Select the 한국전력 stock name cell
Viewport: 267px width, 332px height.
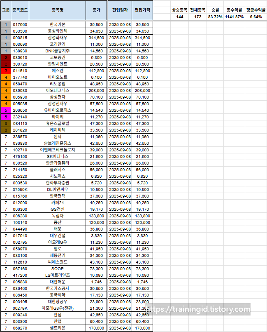pyautogui.click(x=58, y=196)
